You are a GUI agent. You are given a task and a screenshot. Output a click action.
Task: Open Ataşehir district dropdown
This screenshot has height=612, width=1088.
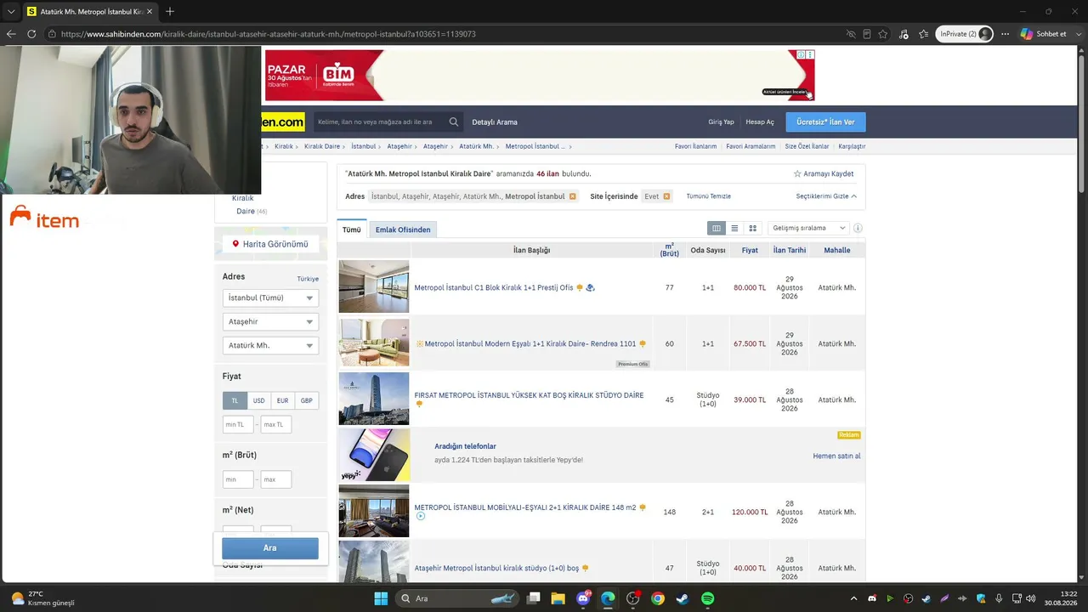click(270, 321)
